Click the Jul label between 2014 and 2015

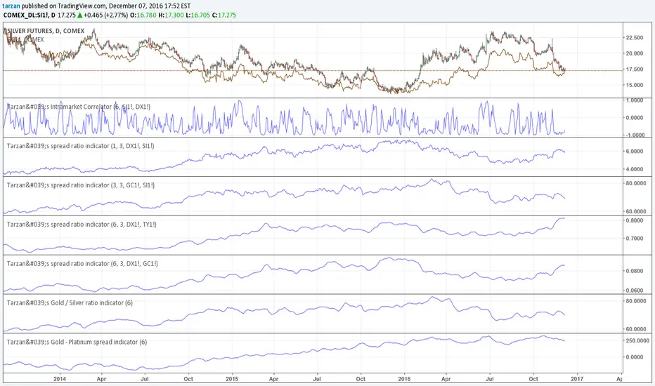coord(145,379)
